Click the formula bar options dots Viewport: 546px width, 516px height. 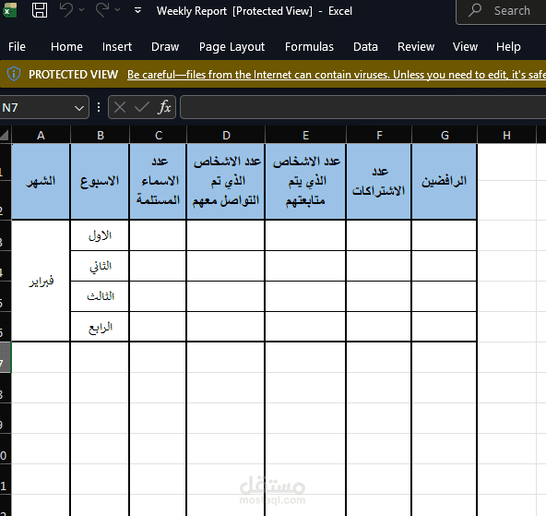pyautogui.click(x=99, y=107)
